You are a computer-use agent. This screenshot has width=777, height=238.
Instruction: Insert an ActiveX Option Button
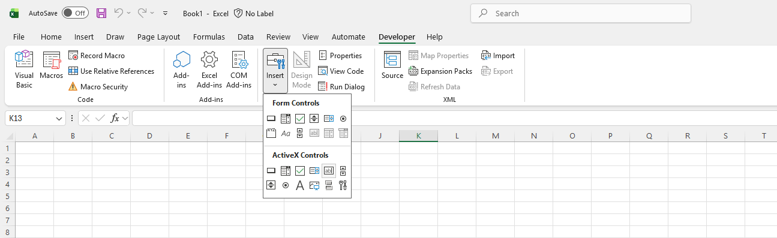[x=286, y=185]
